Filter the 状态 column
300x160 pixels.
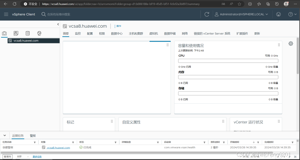(x=115, y=142)
